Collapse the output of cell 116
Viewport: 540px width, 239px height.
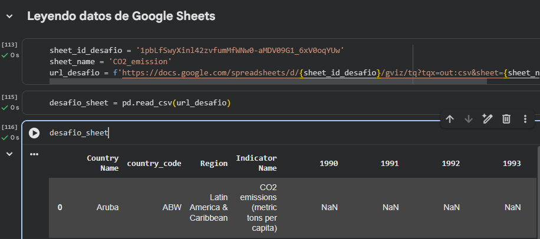(x=9, y=154)
